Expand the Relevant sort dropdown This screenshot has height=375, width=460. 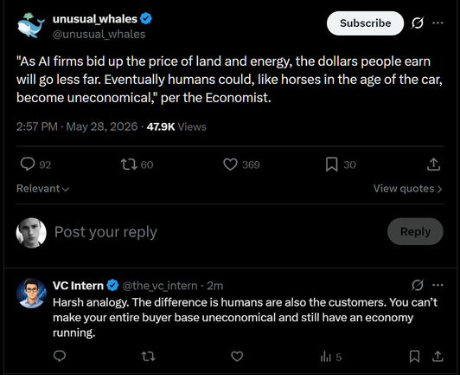point(42,189)
